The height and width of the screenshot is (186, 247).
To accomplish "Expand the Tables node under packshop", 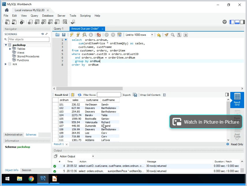I will tap(10, 49).
